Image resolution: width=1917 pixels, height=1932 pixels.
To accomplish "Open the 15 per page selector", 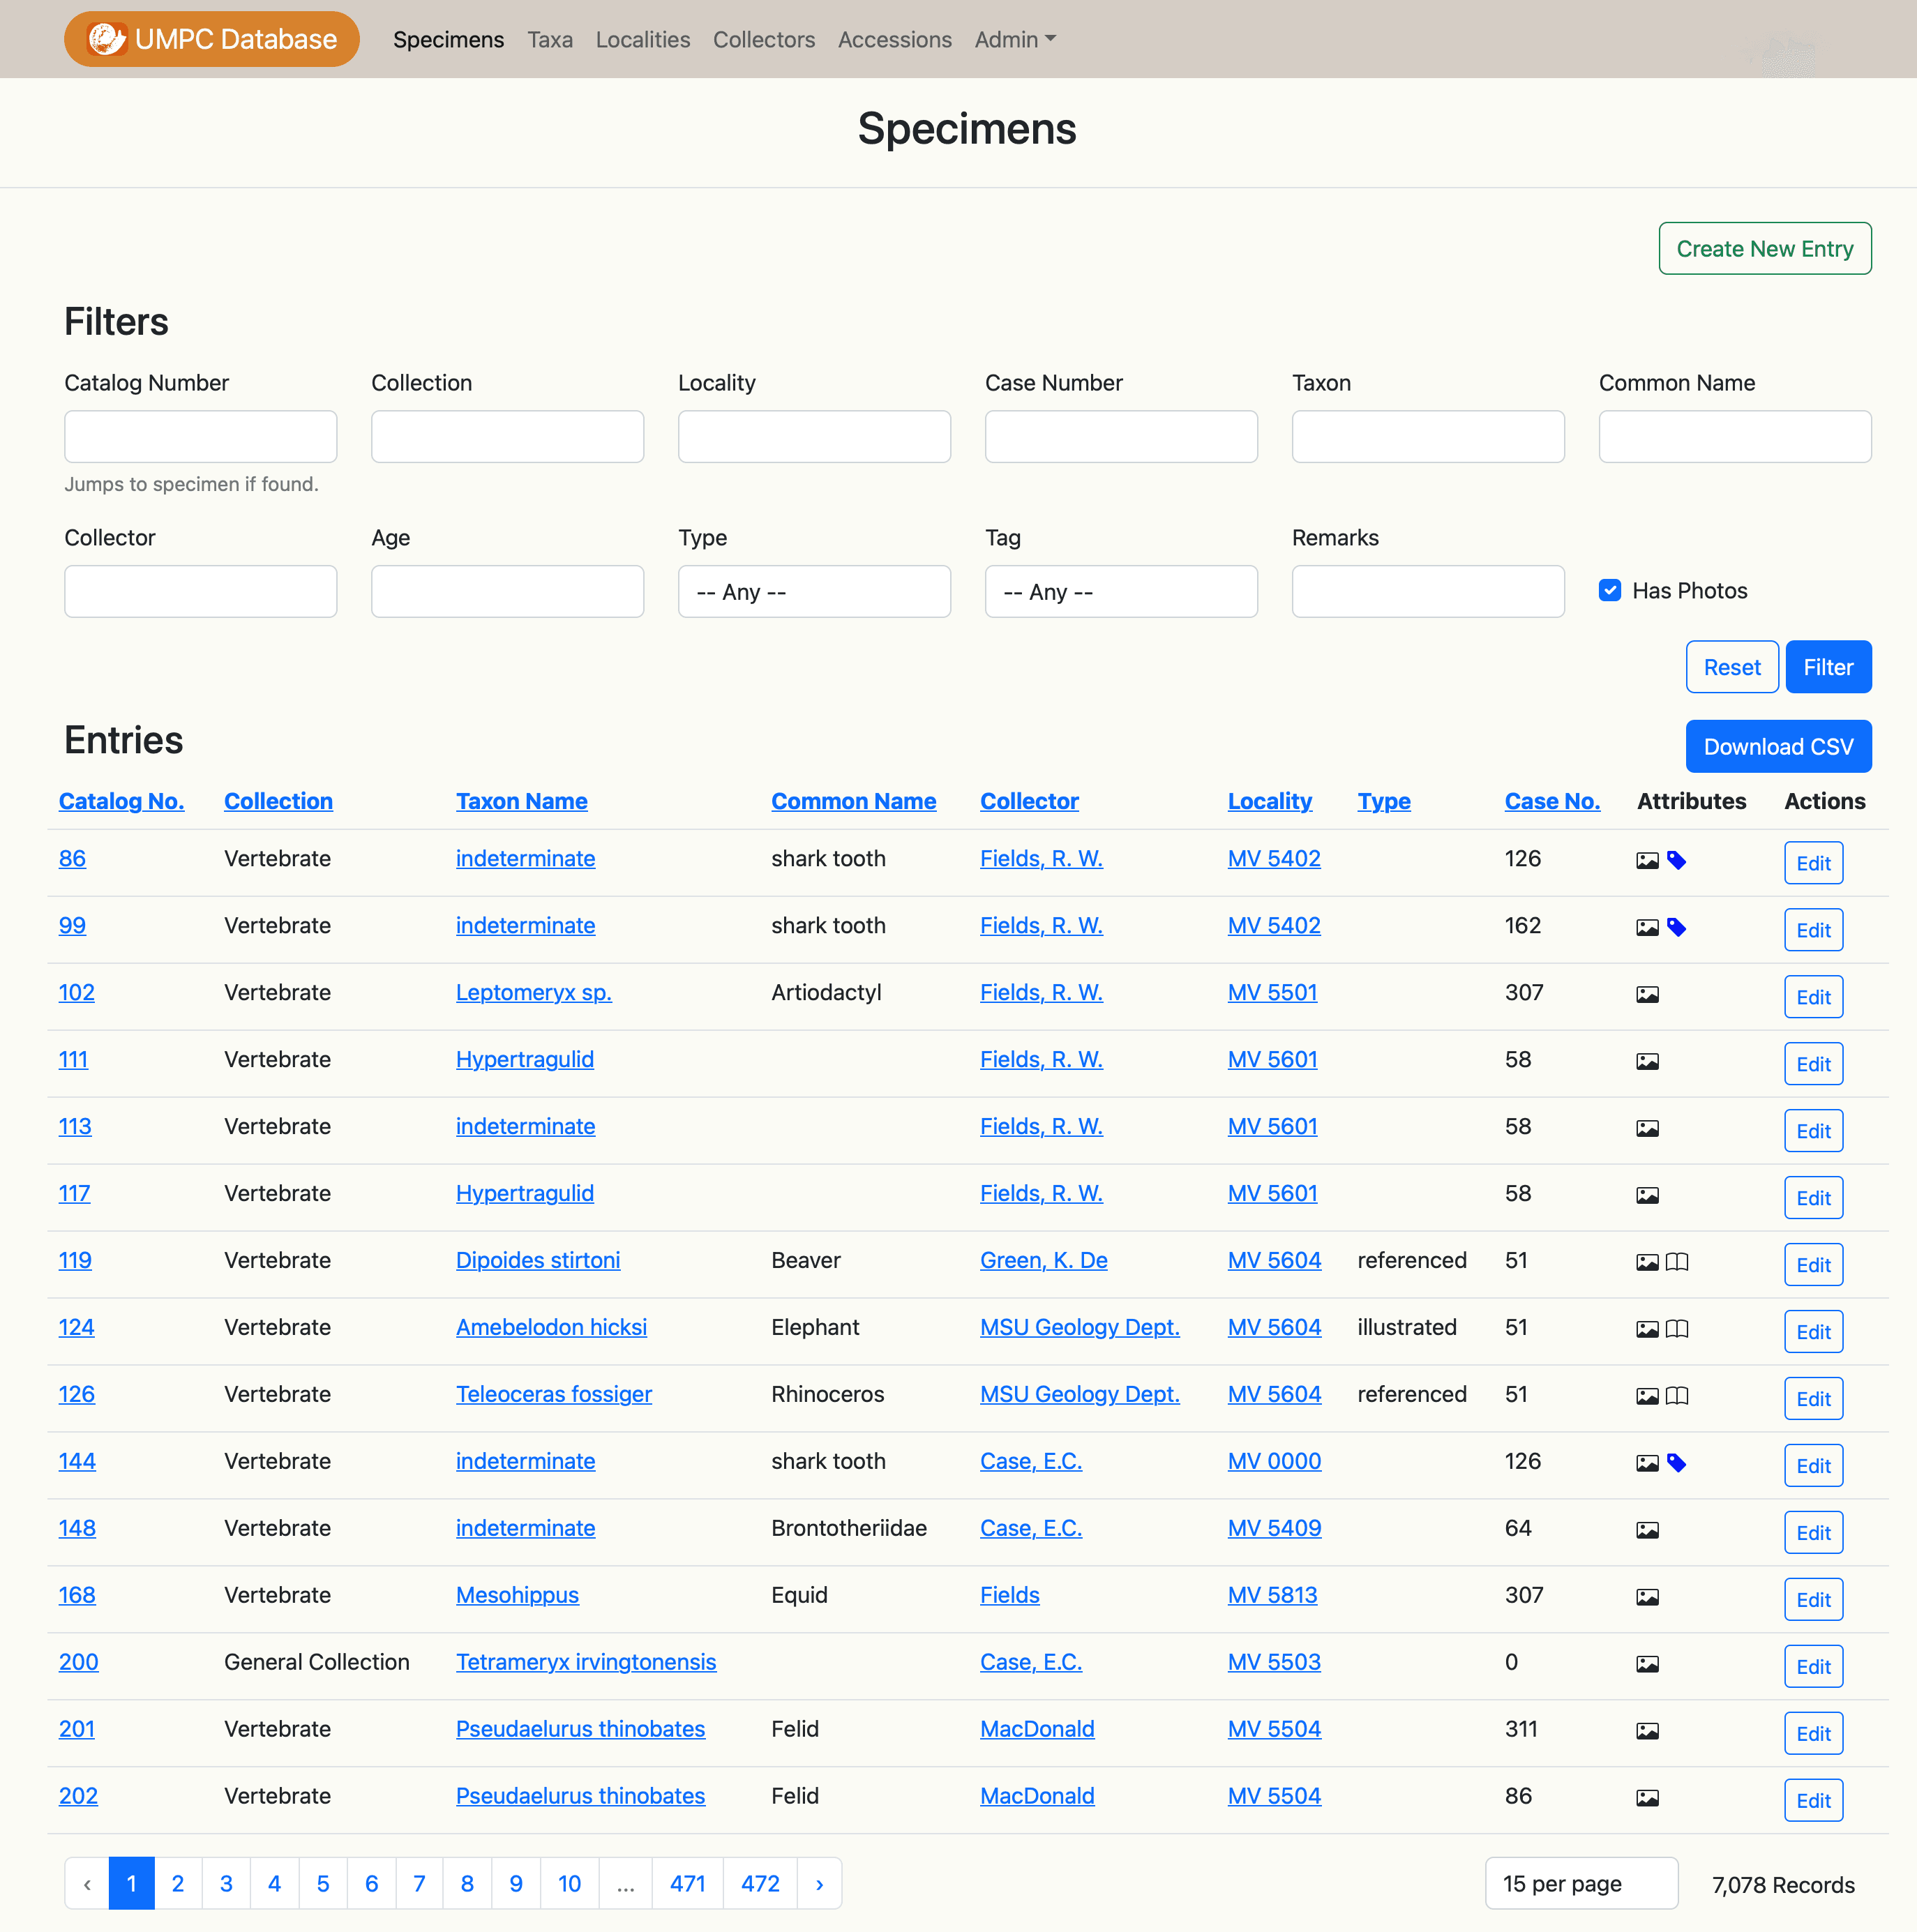I will [1581, 1884].
